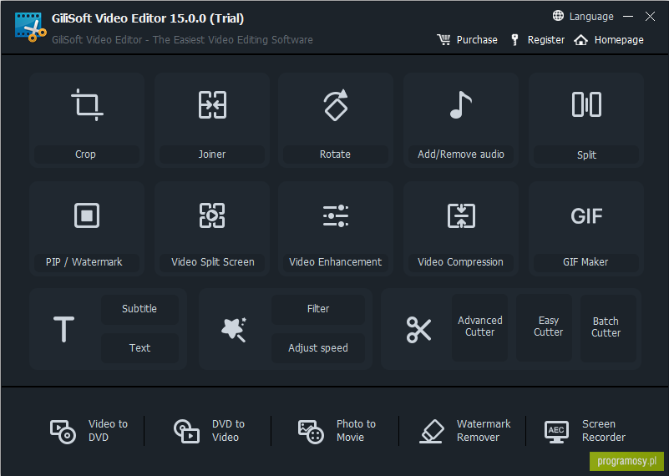Launch the Easy Cutter
669x476 pixels.
pos(545,327)
